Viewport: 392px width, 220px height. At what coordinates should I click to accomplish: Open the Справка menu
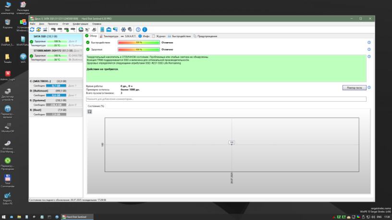97,24
